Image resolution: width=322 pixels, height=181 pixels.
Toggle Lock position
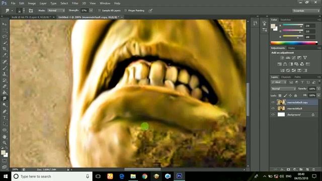click(290, 96)
